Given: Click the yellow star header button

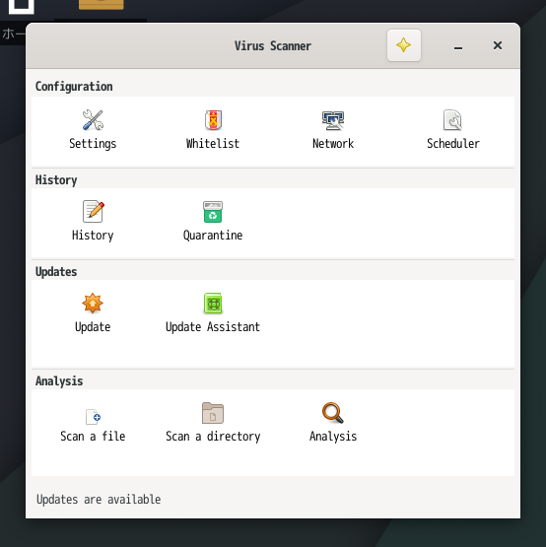Looking at the screenshot, I should pyautogui.click(x=404, y=45).
